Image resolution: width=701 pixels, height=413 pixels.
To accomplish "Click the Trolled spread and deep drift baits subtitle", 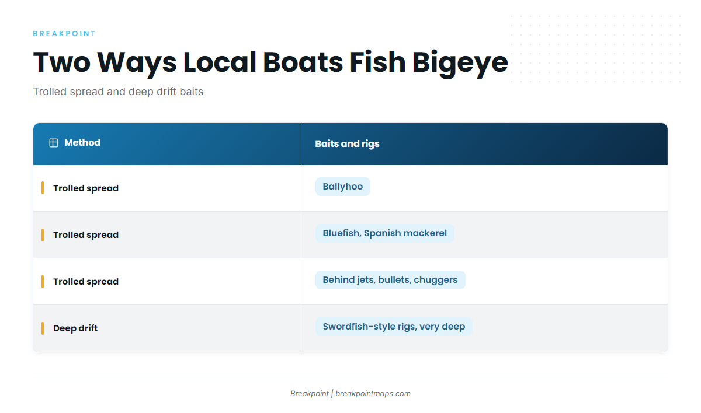I will click(119, 92).
